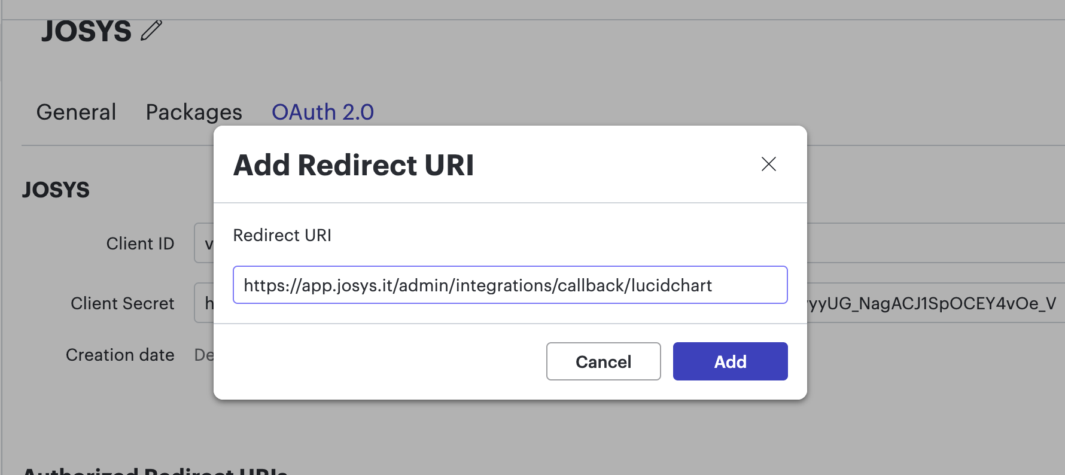Click the lucidchart callback URL text
The image size is (1065, 475).
click(477, 285)
